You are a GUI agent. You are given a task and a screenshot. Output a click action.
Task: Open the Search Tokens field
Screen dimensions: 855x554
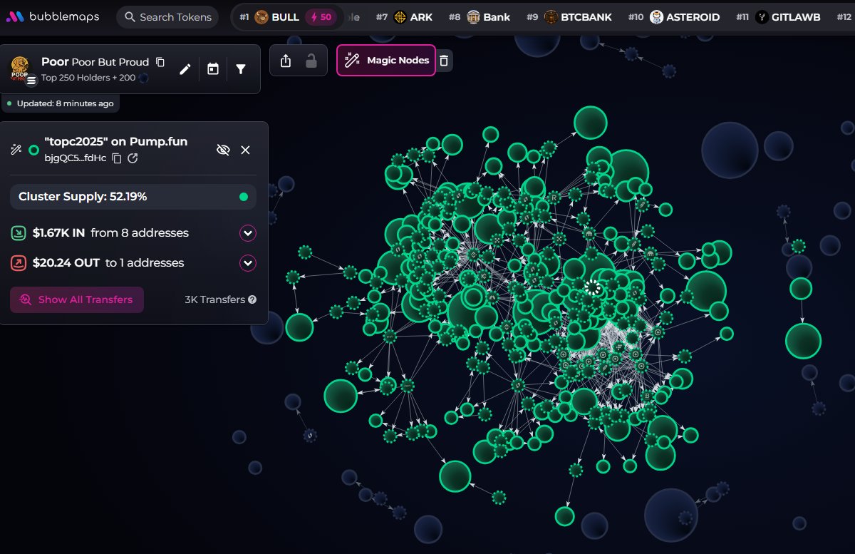tap(167, 17)
